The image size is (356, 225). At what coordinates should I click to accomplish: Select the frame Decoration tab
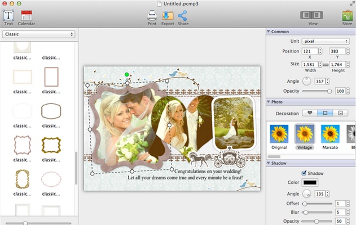tap(325, 112)
